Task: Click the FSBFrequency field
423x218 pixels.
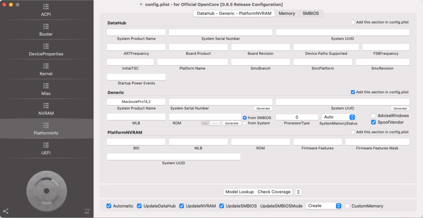Action: coord(386,47)
